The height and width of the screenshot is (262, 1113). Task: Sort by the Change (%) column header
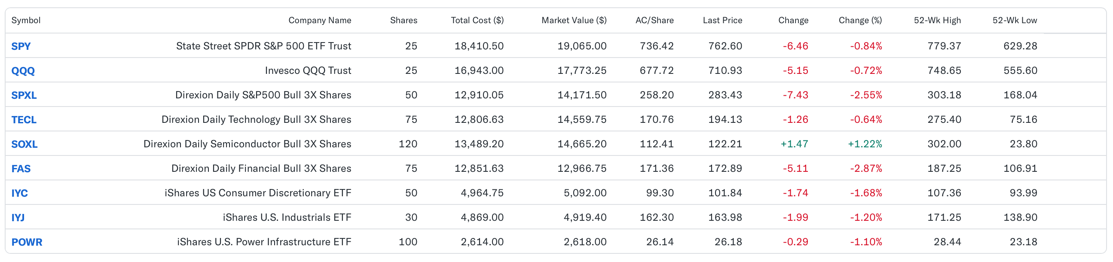tap(860, 20)
